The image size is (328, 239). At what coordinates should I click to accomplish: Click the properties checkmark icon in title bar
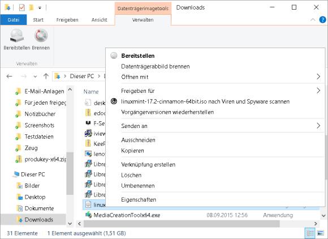tap(21, 8)
